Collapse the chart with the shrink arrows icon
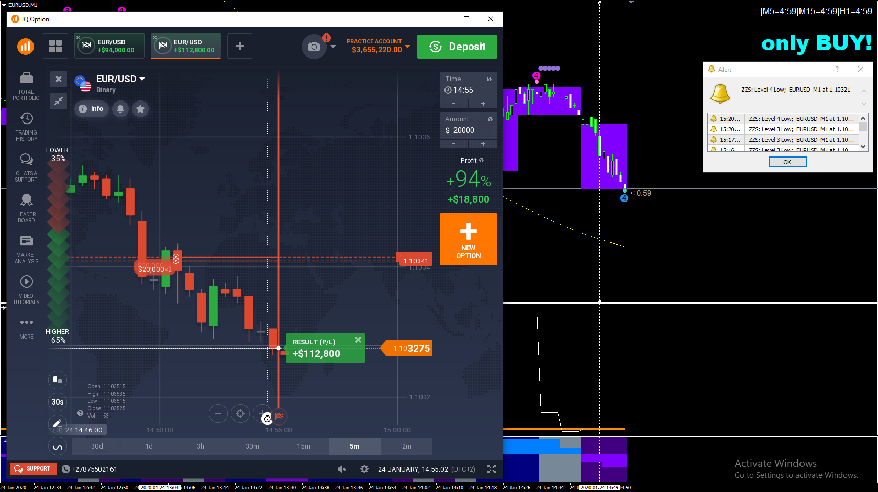This screenshot has height=492, width=878. coord(59,100)
